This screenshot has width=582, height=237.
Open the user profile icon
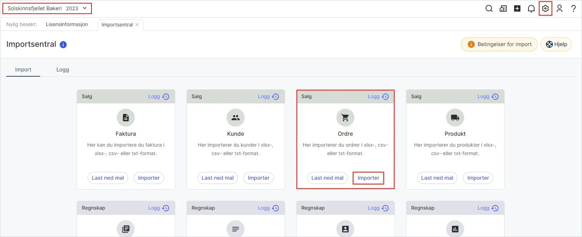559,8
